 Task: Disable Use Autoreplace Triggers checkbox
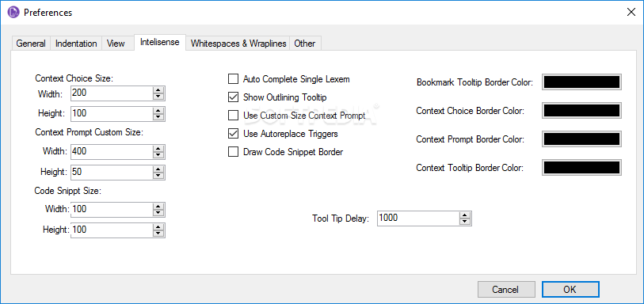(x=233, y=134)
